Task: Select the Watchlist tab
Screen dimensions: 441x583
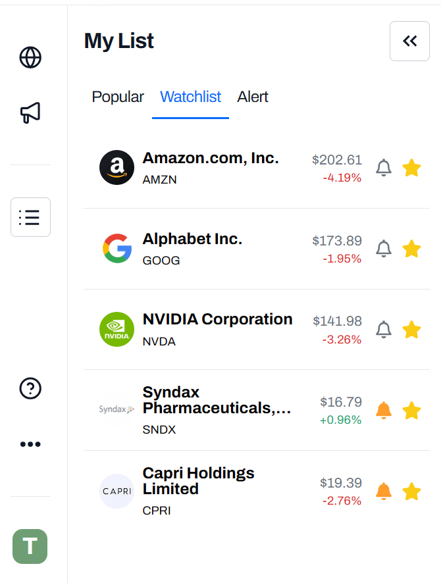Action: (x=190, y=97)
